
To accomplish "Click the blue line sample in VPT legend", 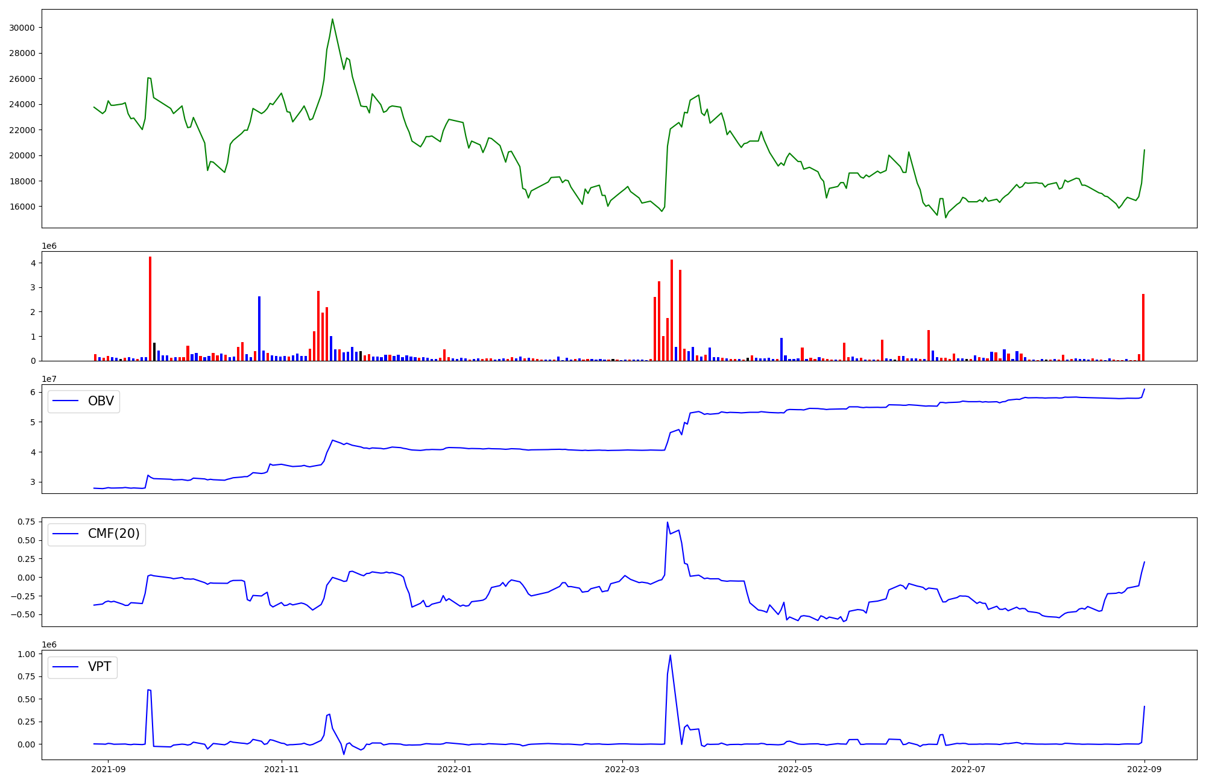I will click(x=66, y=667).
